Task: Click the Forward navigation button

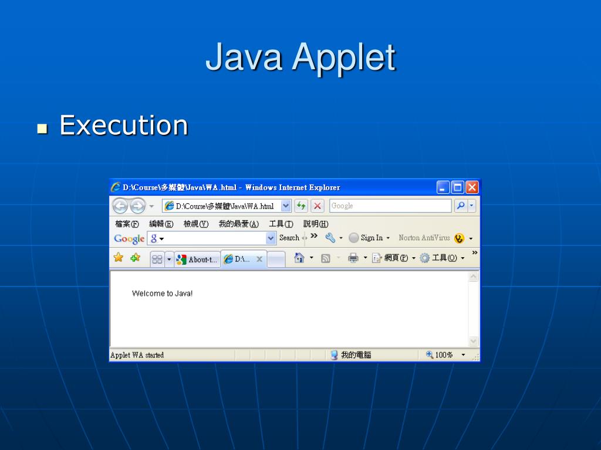Action: (137, 206)
